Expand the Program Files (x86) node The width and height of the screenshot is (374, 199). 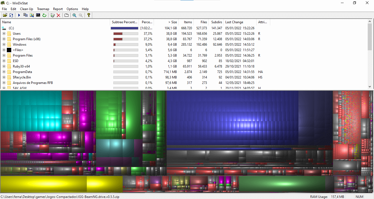[4, 39]
